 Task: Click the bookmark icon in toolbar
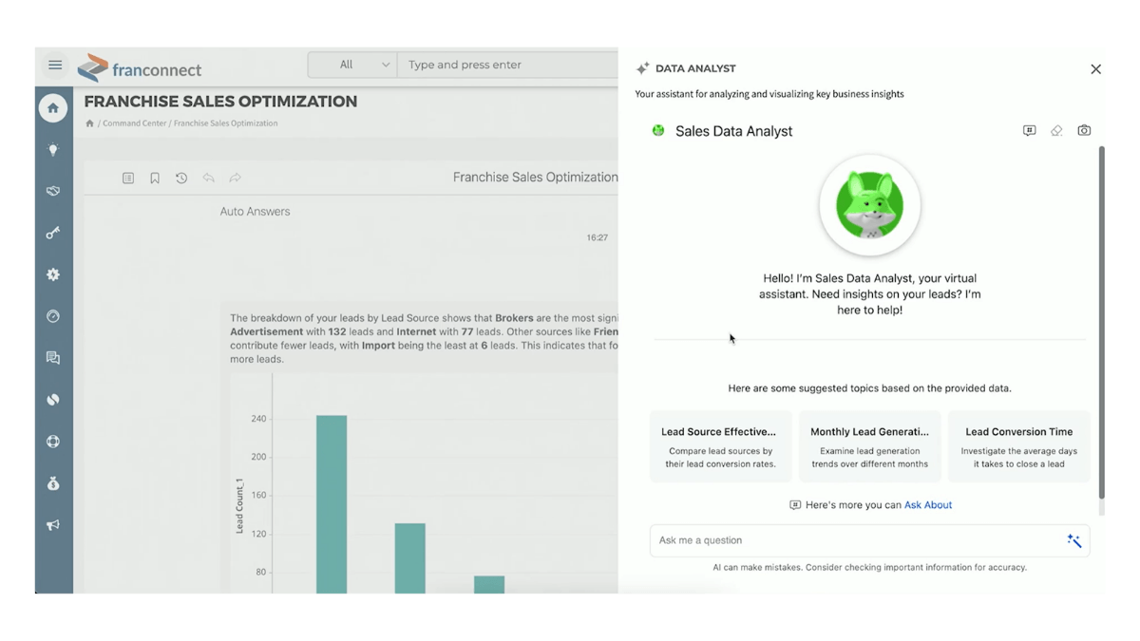pos(155,178)
